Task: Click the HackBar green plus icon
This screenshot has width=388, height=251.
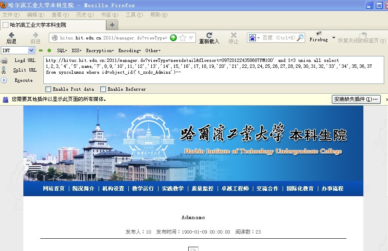Action: click(49, 50)
